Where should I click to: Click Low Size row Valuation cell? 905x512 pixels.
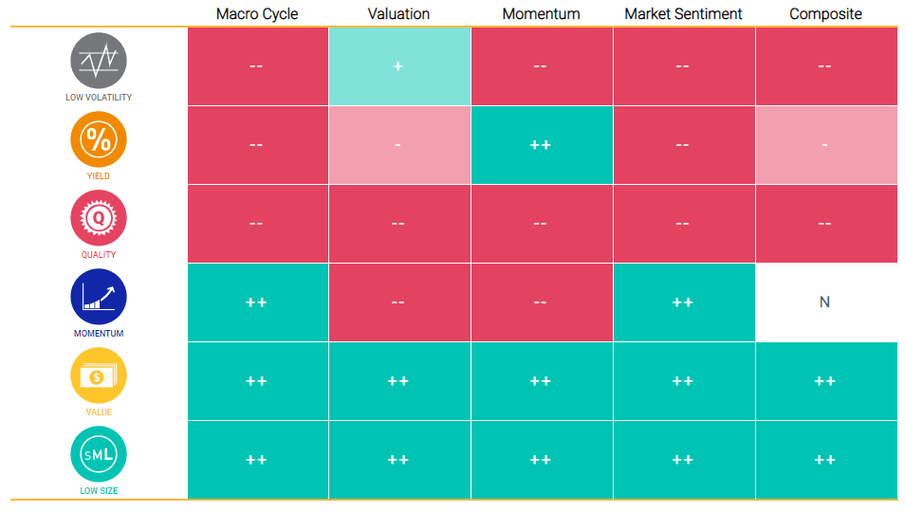tap(399, 460)
